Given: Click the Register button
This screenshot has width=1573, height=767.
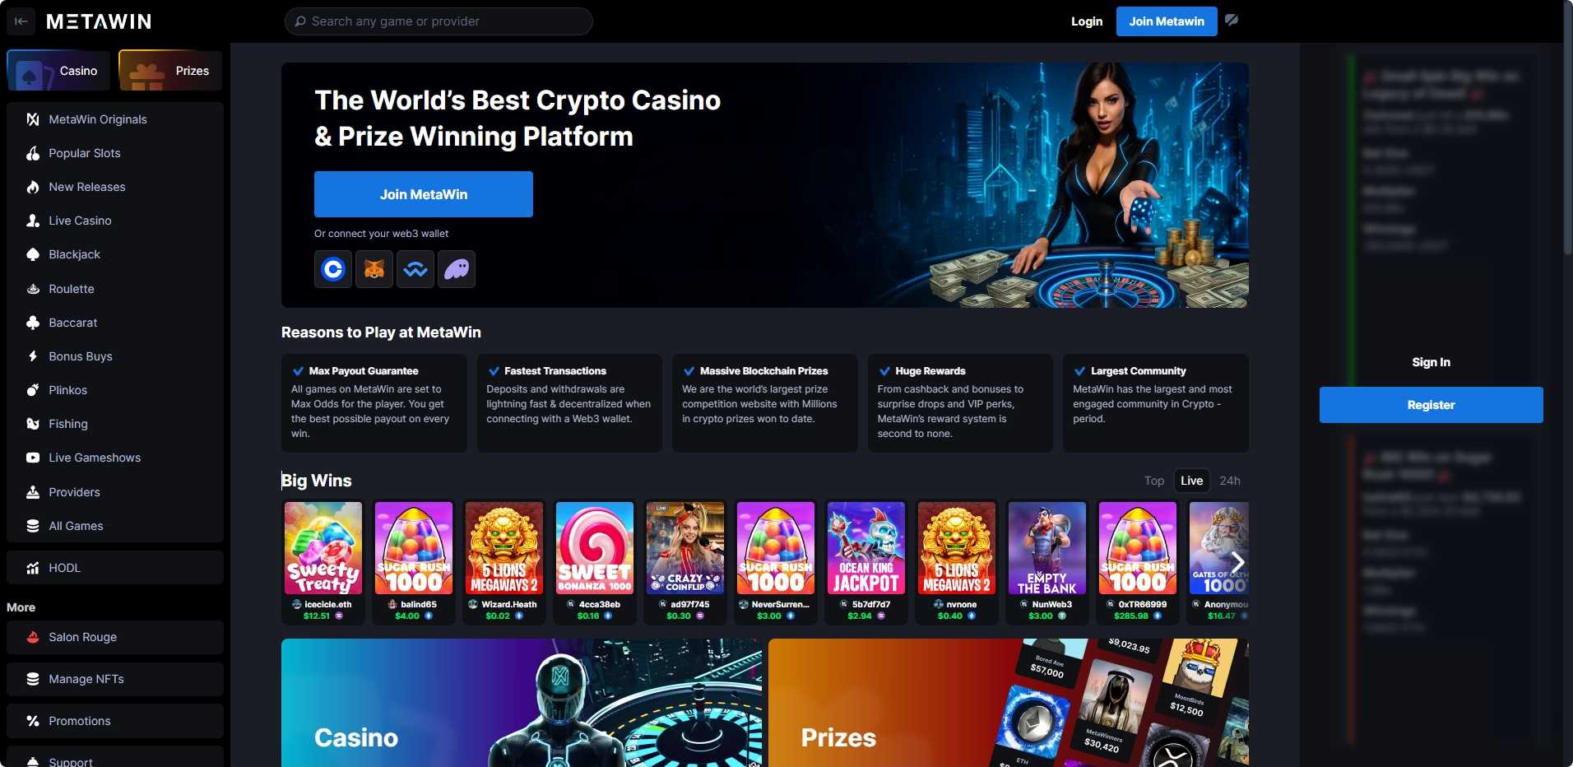Looking at the screenshot, I should (x=1431, y=405).
